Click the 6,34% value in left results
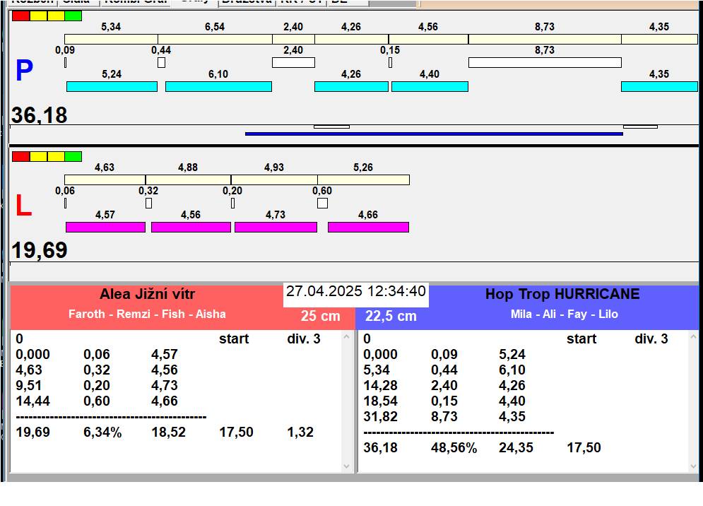Image resolution: width=703 pixels, height=506 pixels. point(102,432)
